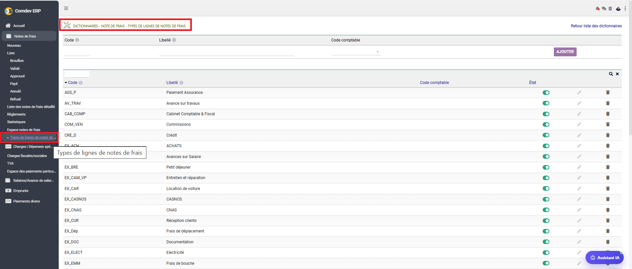The width and height of the screenshot is (632, 269).
Task: Click the Code filter field above table
Action: tap(77, 74)
